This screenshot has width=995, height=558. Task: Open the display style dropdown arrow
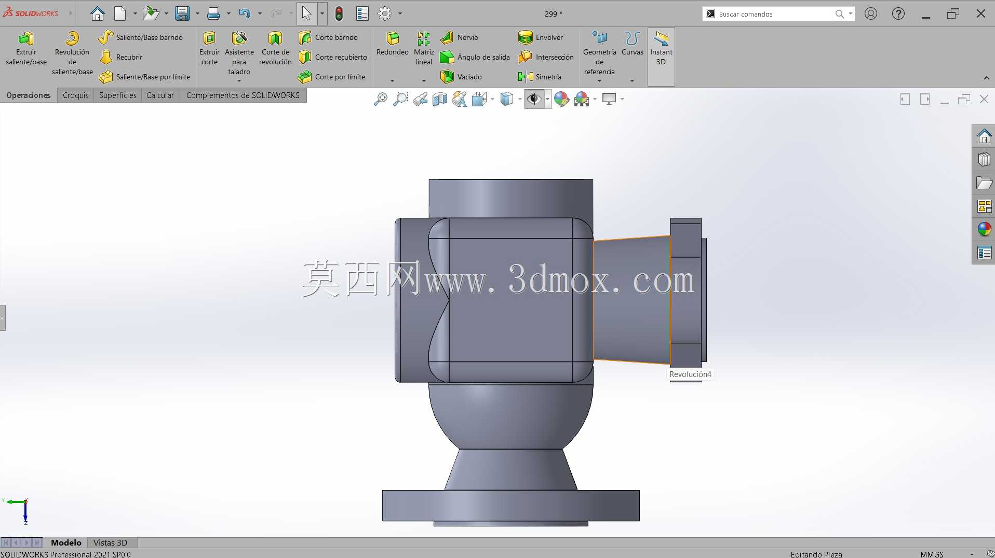pos(520,99)
